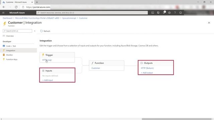Click the Trigger lightning bolt icon
Image resolution: width=214 pixels, height=120 pixels.
click(43, 55)
